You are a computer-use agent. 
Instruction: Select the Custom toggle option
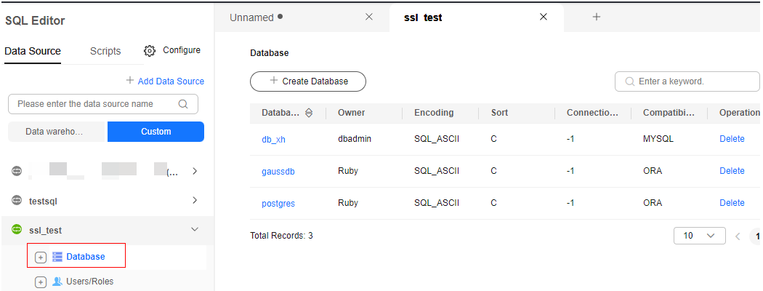click(x=156, y=132)
